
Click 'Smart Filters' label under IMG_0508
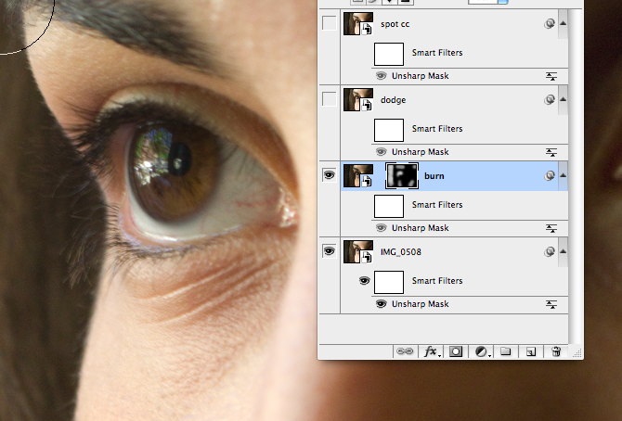pyautogui.click(x=437, y=281)
